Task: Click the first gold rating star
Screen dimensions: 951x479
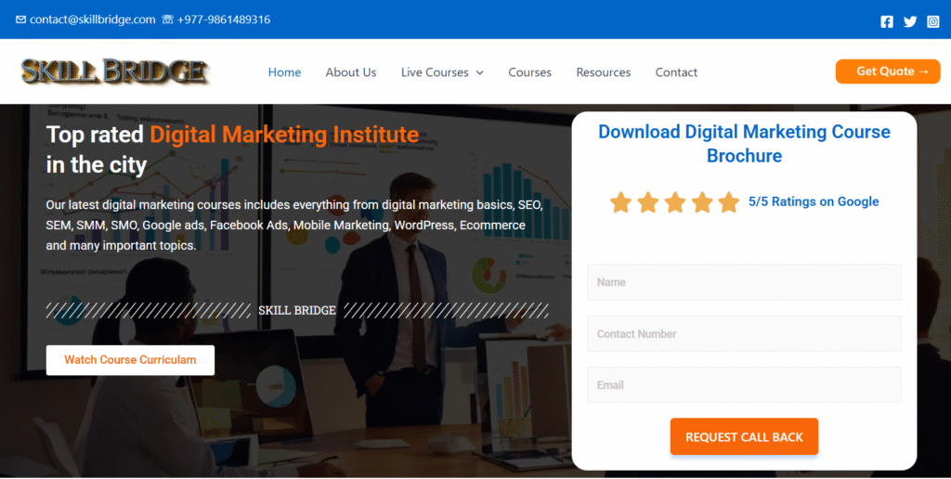Action: click(620, 202)
